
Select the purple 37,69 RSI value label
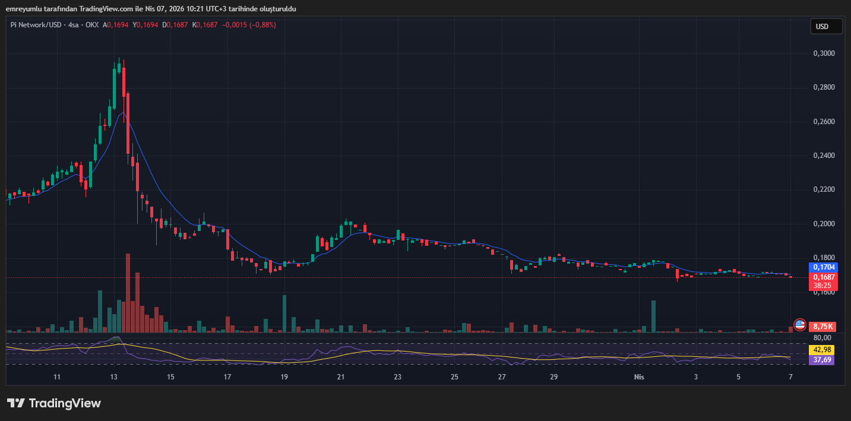coord(824,359)
